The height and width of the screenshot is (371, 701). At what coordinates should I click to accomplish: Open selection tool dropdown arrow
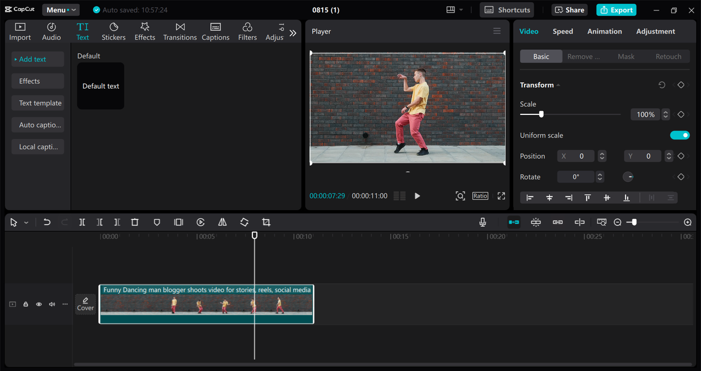pyautogui.click(x=26, y=223)
